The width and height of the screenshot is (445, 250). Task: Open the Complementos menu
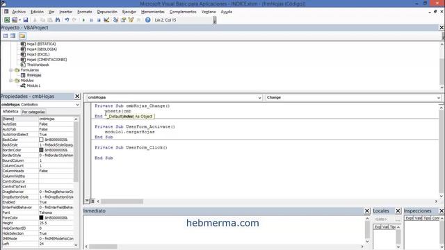point(183,12)
